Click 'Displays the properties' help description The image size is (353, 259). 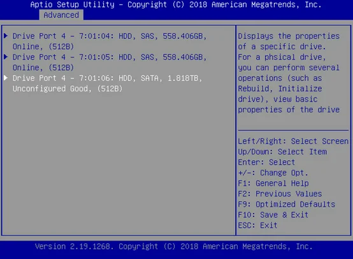coord(289,36)
